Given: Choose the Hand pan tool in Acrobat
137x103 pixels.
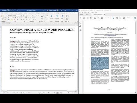Looking at the screenshot, I should click(x=117, y=18).
